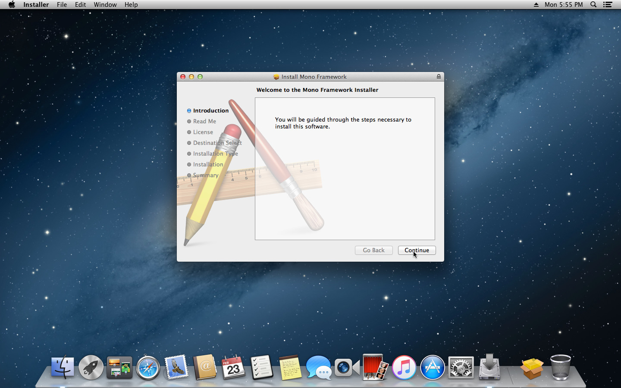Click the Mono package icon in Dock
Viewport: 621px width, 388px height.
coord(531,368)
